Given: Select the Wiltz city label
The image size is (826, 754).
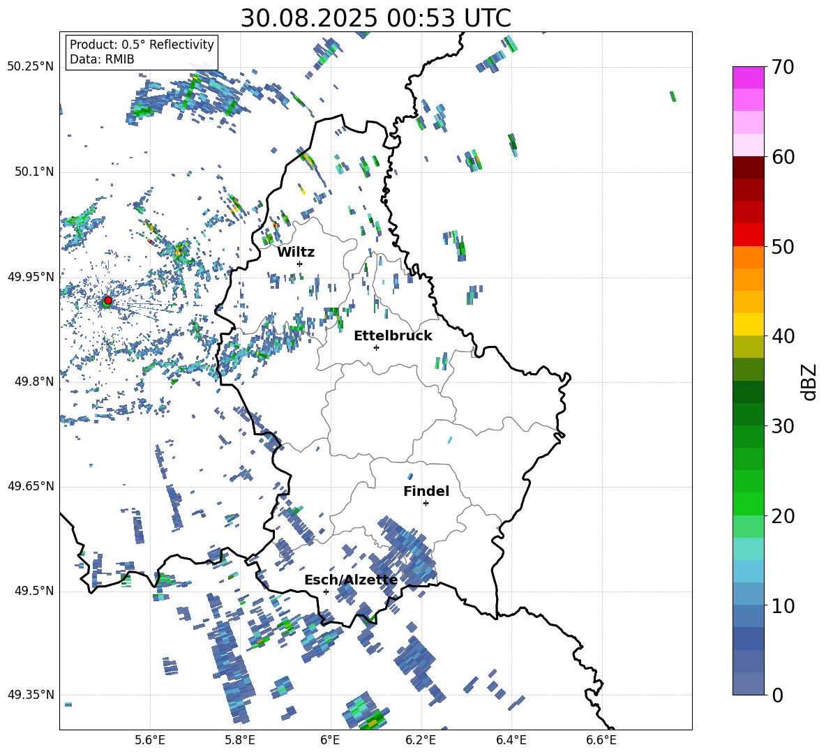Looking at the screenshot, I should [x=296, y=252].
